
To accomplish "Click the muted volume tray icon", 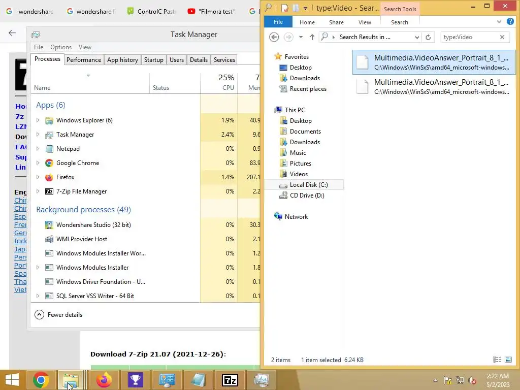I will tap(472, 380).
